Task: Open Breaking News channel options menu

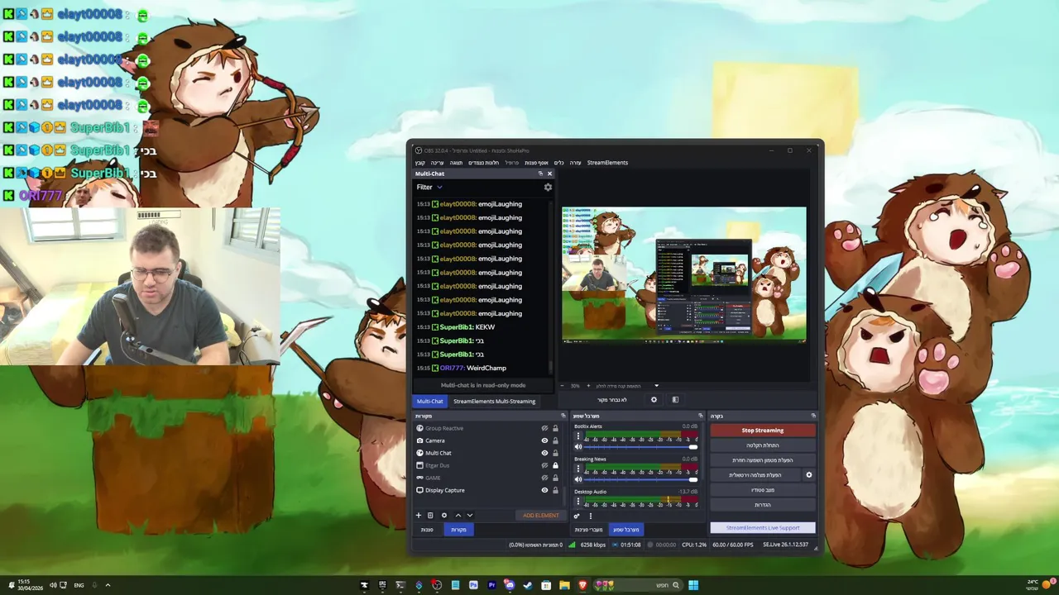Action: click(x=578, y=469)
